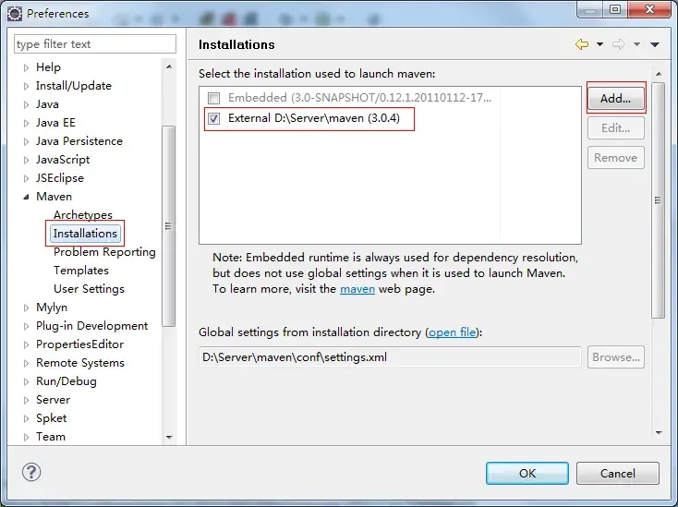This screenshot has height=507, width=678.
Task: Collapse the Maven tree node
Action: 27,197
